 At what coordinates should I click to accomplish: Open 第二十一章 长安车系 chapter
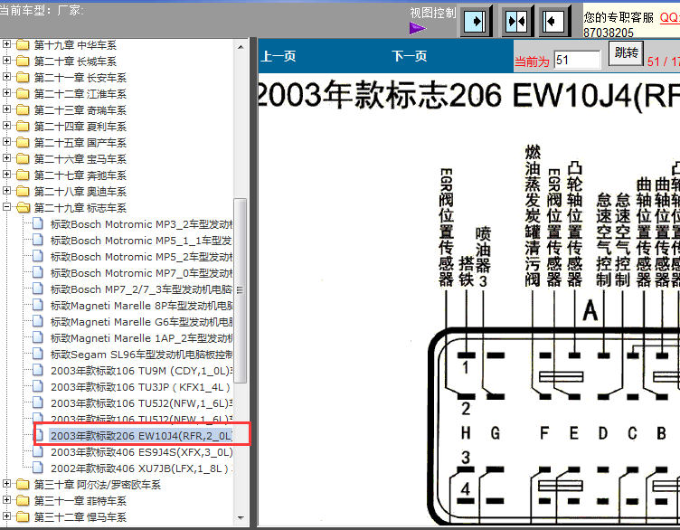[80, 78]
